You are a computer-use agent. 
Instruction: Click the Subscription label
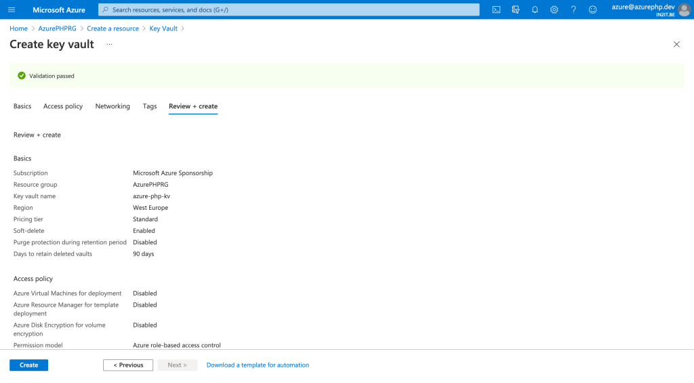(30, 173)
